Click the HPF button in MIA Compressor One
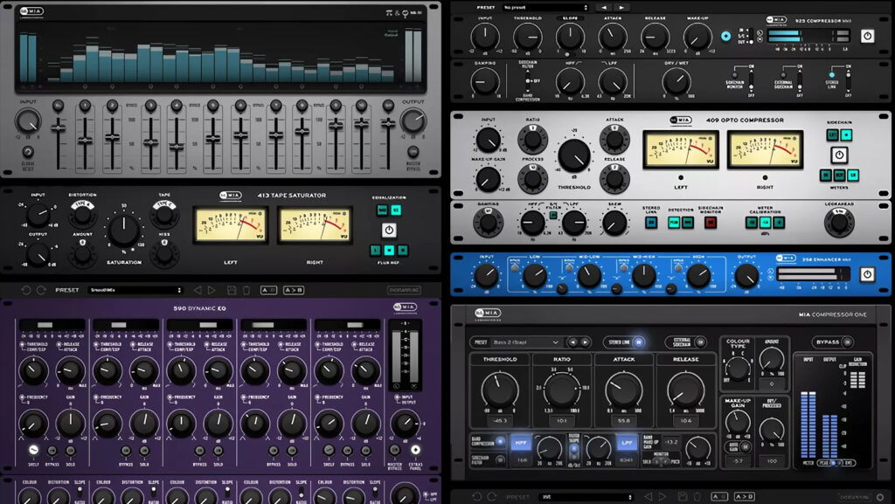Image resolution: width=895 pixels, height=504 pixels. click(x=521, y=443)
